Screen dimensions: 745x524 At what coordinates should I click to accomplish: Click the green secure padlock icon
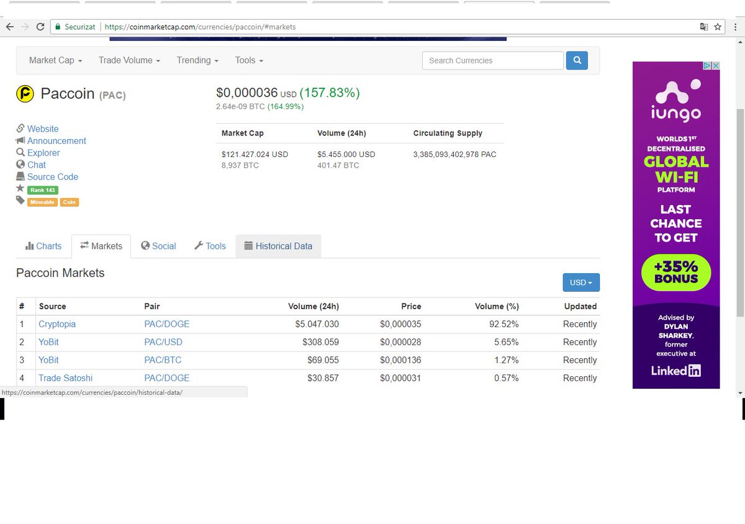tap(58, 27)
